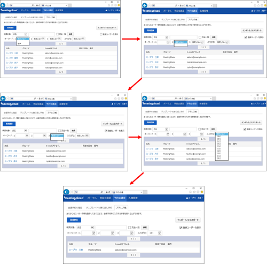Viewport: 267px width, 264px height.
Task: Click the blue browser back arrow in the final single-contact screenshot
Action: [66, 192]
